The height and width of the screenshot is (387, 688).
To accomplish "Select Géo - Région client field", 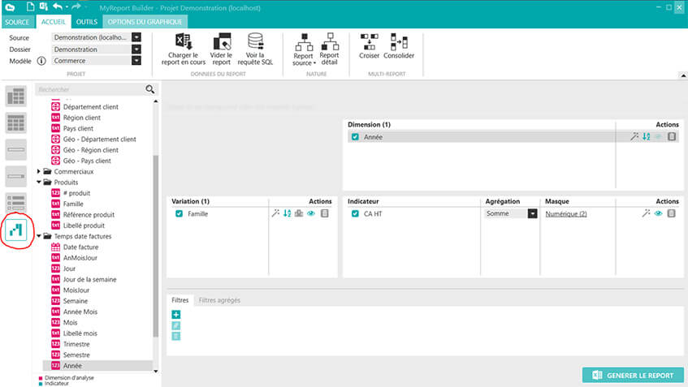I will (x=91, y=150).
